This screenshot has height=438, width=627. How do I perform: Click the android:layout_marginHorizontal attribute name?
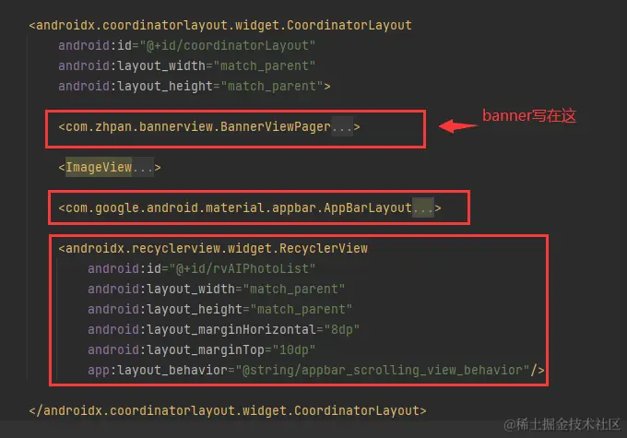point(202,329)
